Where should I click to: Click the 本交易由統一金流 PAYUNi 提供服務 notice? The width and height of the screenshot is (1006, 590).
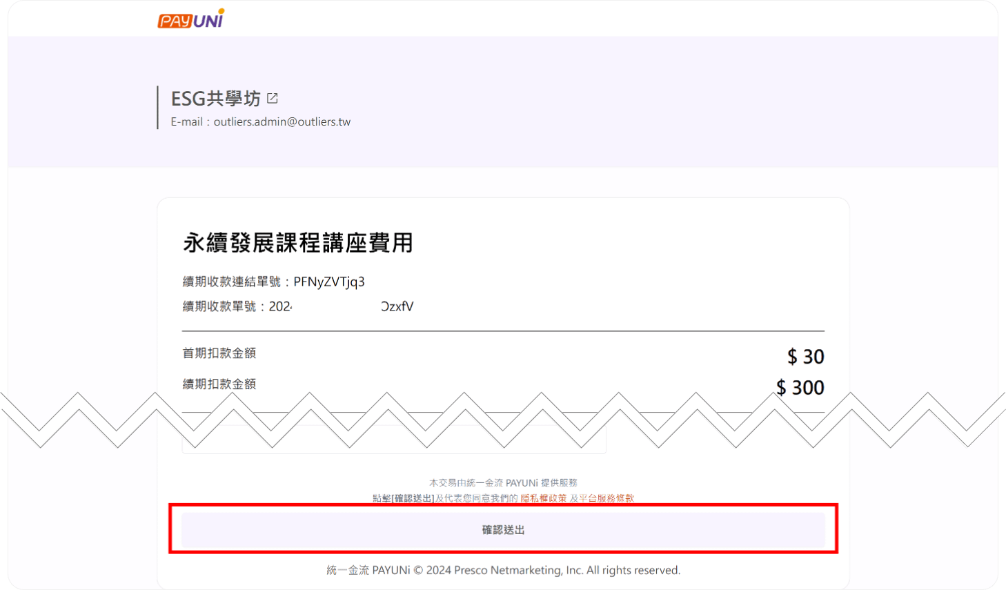coord(503,483)
